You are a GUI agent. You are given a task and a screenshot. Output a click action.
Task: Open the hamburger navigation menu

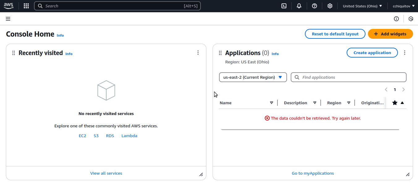8,19
